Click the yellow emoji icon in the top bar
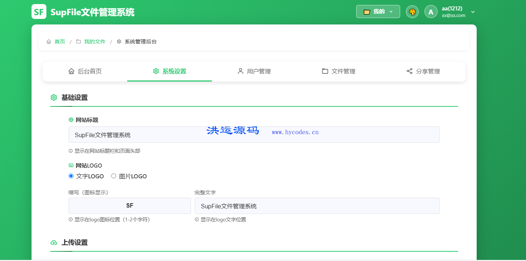Viewport: 526px width, 261px height. point(412,11)
